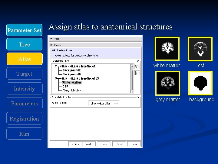Select White_Matter tree node

(72, 83)
